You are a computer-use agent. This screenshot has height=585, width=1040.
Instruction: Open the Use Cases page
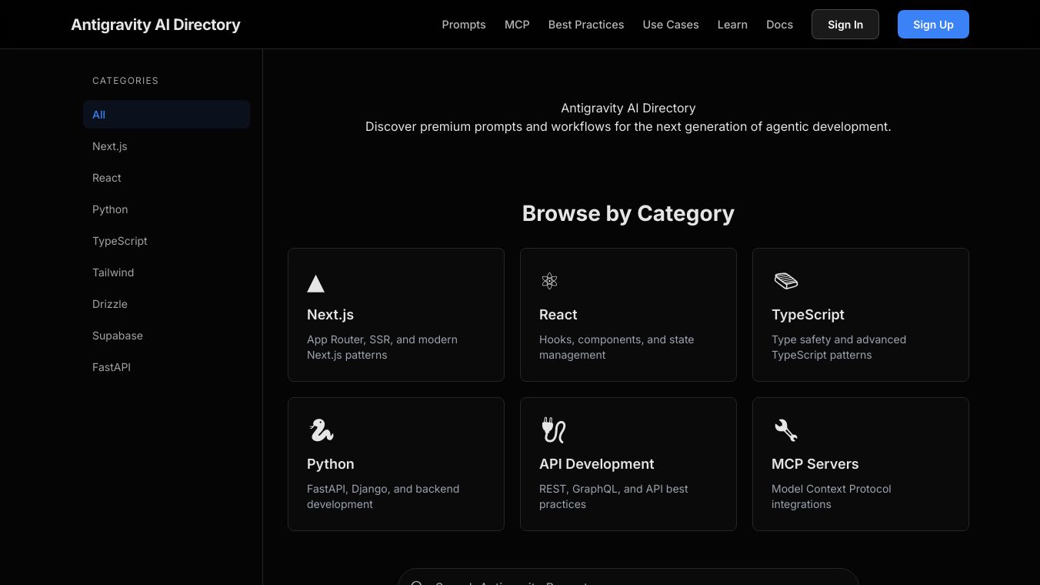[671, 25]
